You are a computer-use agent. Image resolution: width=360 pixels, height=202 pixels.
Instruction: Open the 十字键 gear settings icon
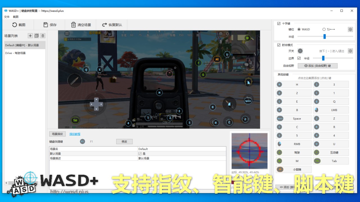[x=350, y=29]
